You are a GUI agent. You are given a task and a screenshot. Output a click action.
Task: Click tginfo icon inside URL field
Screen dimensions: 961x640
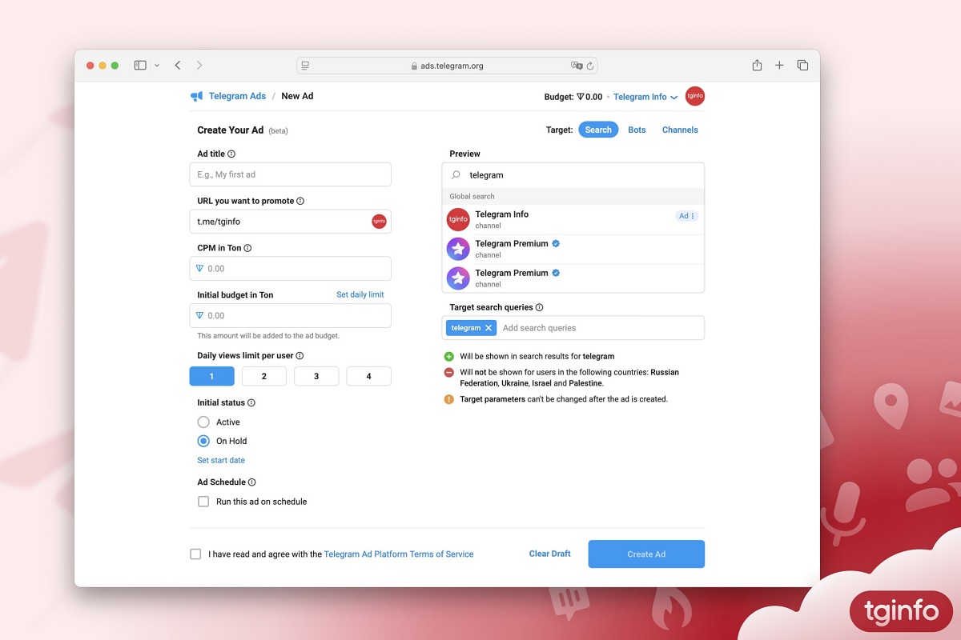(379, 222)
